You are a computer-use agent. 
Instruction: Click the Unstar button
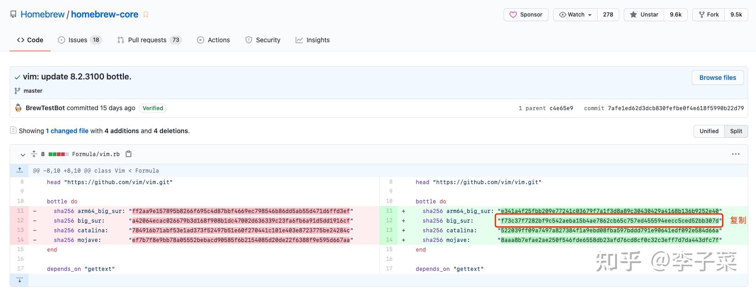[644, 15]
